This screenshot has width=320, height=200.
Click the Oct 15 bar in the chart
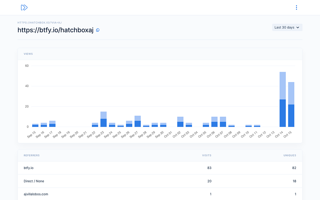291,104
